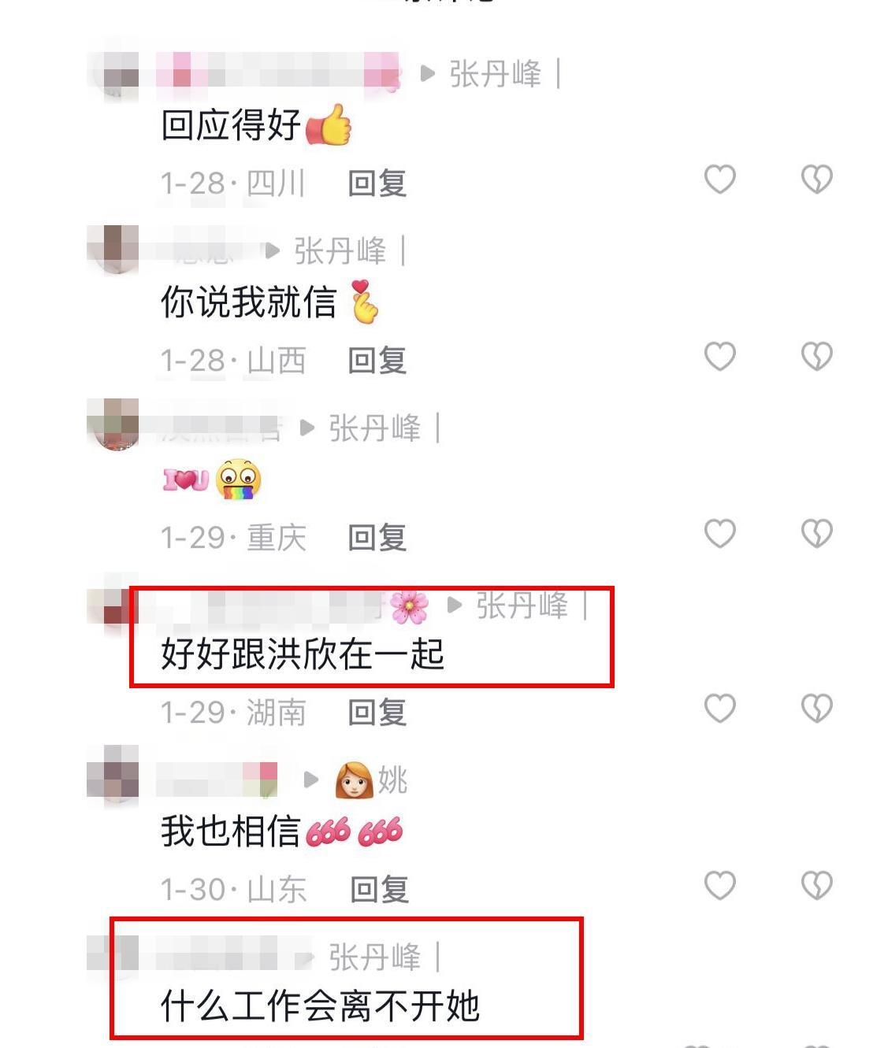Reply to the Sichuan comment via 回复
Image resolution: width=873 pixels, height=1048 pixels.
click(377, 183)
